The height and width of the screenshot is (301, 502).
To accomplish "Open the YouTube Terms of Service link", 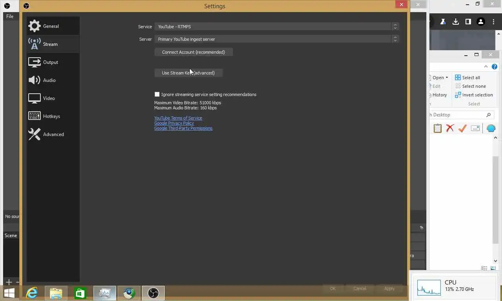I will pos(178,118).
